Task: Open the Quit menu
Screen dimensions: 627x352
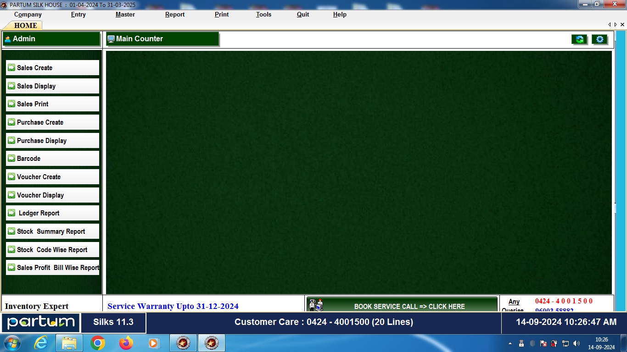Action: [303, 14]
